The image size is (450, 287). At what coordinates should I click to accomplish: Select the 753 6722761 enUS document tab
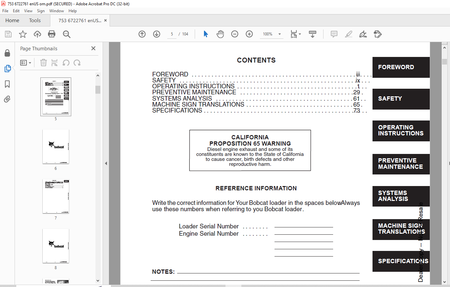point(80,21)
